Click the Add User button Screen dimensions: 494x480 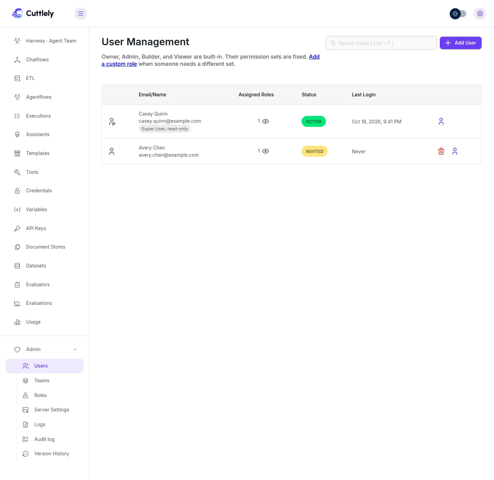[x=460, y=43]
